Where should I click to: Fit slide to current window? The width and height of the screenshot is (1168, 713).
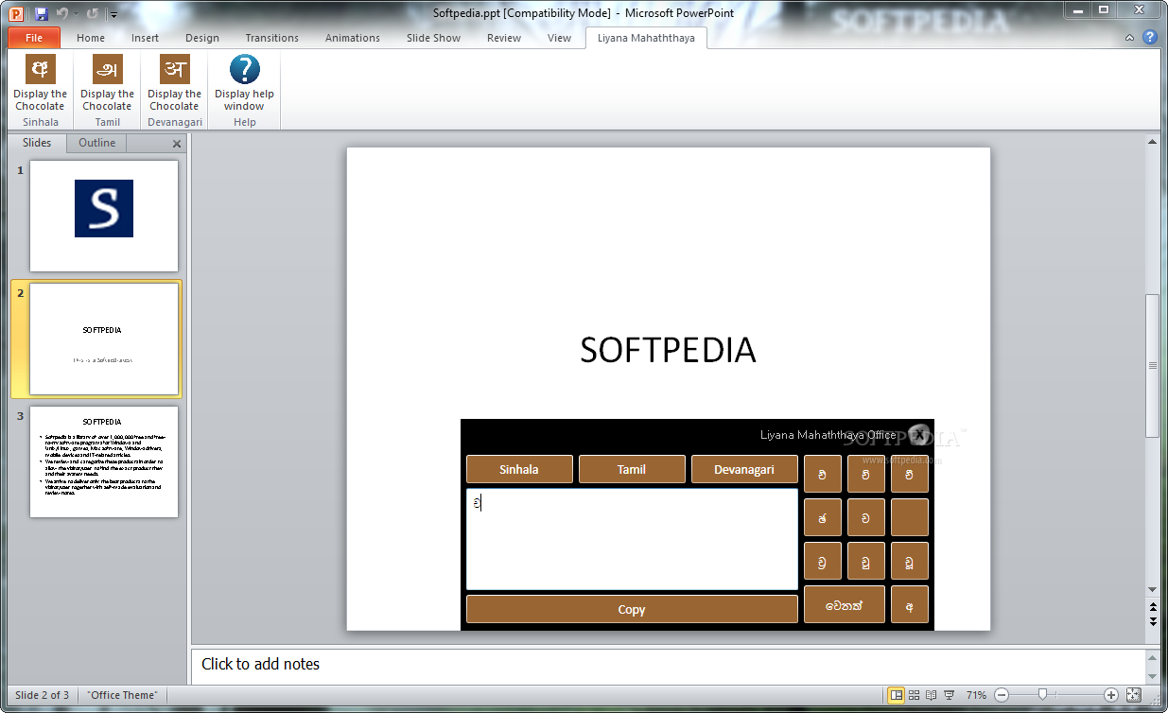(1134, 695)
